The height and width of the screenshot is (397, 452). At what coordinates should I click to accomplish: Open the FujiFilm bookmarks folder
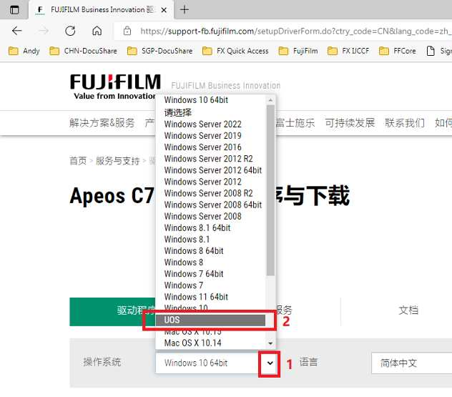pos(298,51)
